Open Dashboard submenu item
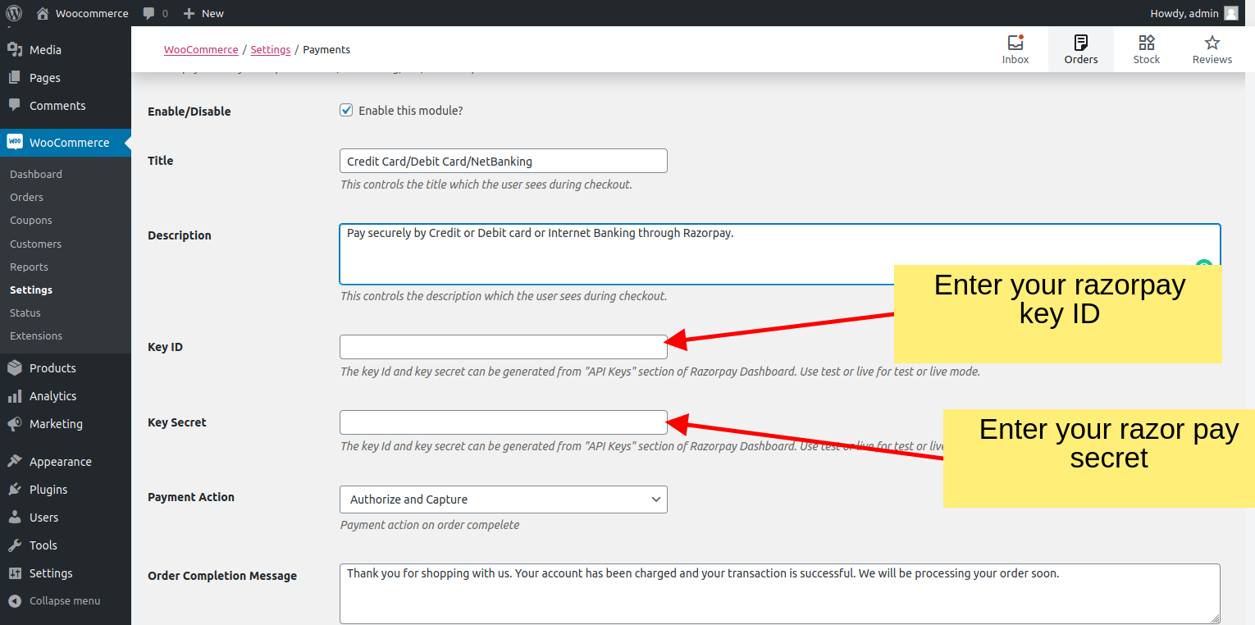Image resolution: width=1255 pixels, height=625 pixels. point(36,174)
